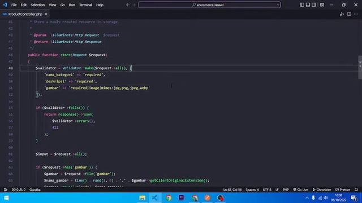Open File Explorer from the taskbar
Screen dimensions: 362x203
[142, 198]
